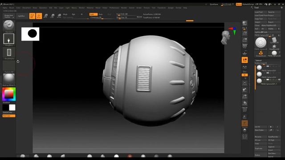This screenshot has height=160, width=285.
Task: Click the camera head orientation widget
Action: point(225,37)
